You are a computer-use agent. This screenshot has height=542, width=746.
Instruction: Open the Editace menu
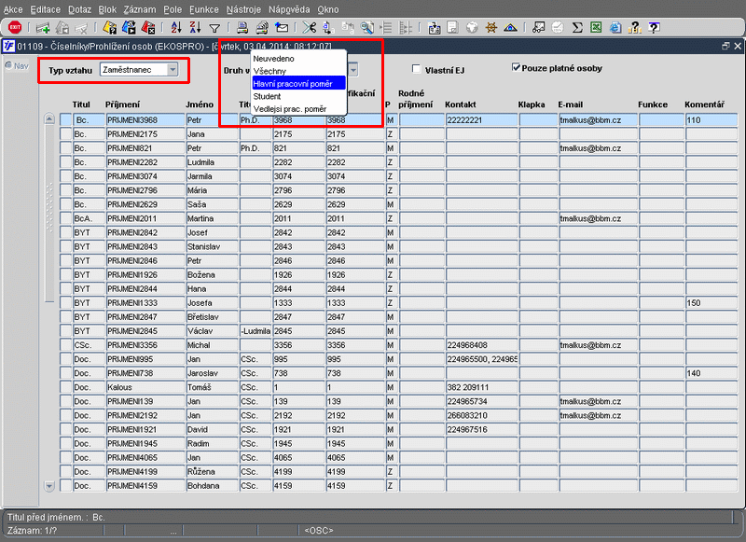point(45,9)
